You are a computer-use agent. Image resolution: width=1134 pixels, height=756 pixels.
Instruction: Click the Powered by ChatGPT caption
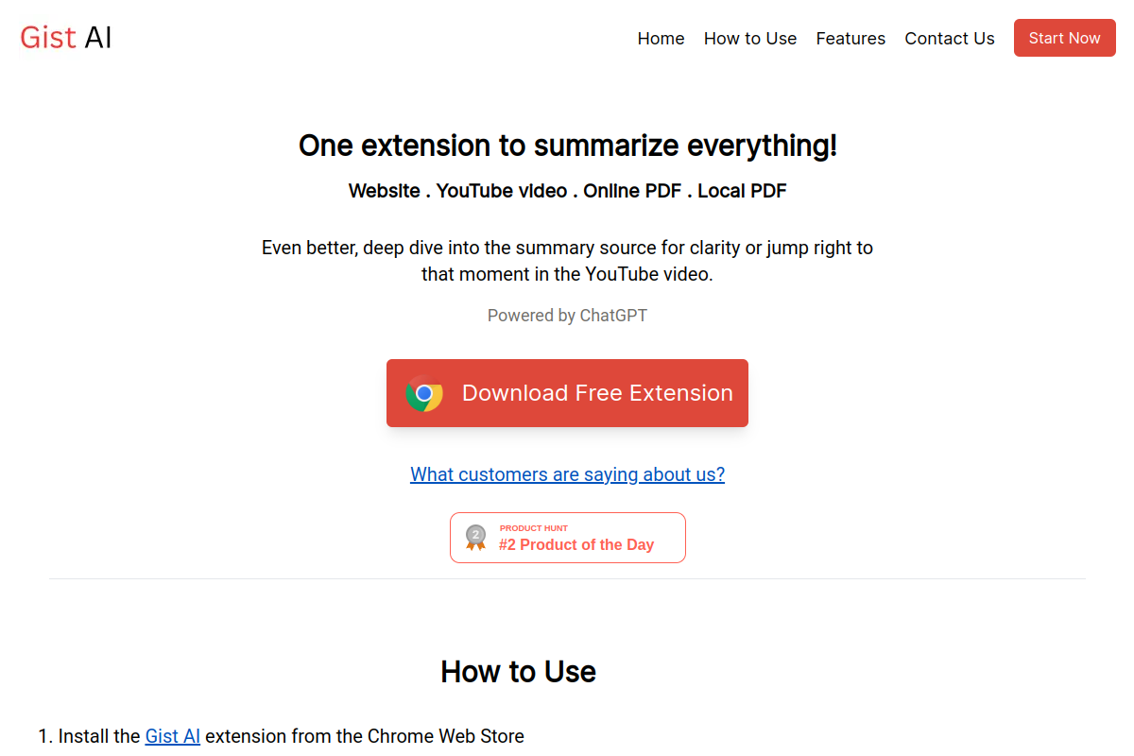(567, 316)
